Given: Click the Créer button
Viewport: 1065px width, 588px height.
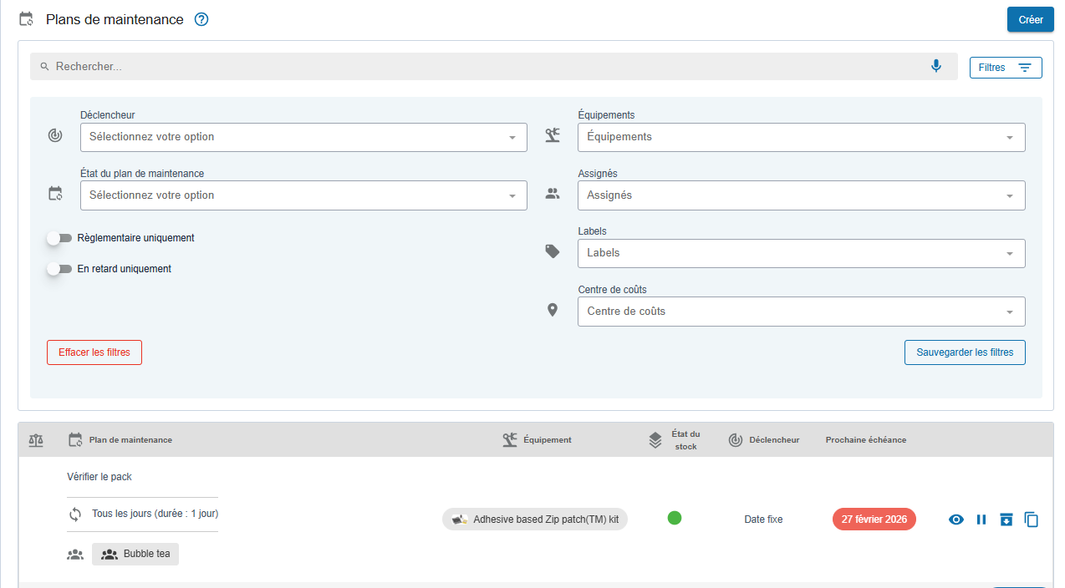Looking at the screenshot, I should pos(1030,19).
